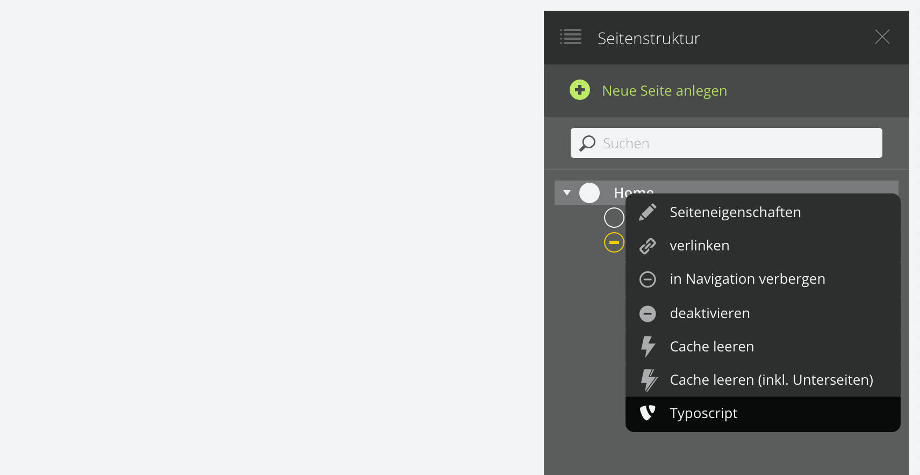Click the green plus icon for new page

[580, 90]
